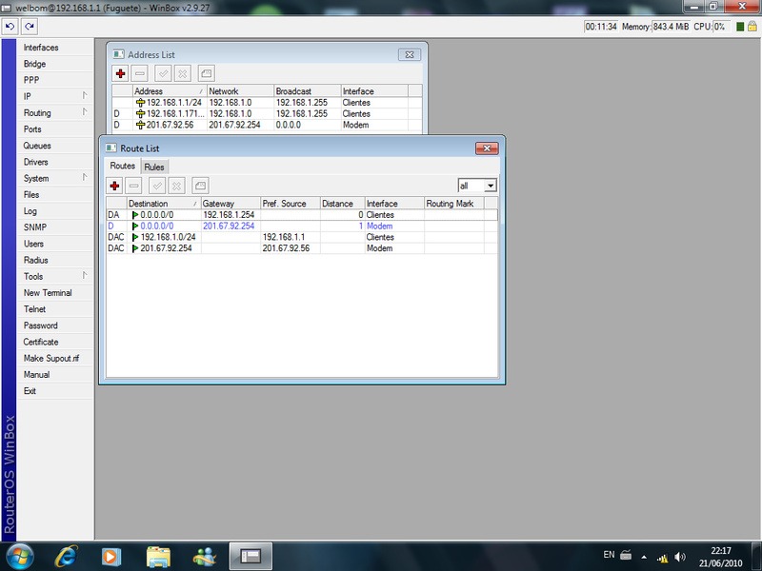This screenshot has height=571, width=762.
Task: Click the Broadcast column header in Address List
Action: coord(307,91)
